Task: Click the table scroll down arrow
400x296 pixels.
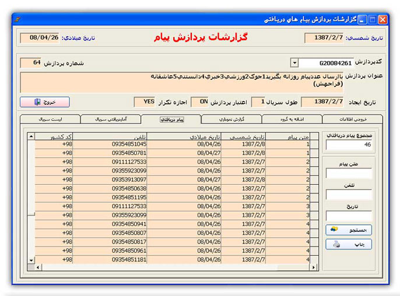Action: (31, 260)
